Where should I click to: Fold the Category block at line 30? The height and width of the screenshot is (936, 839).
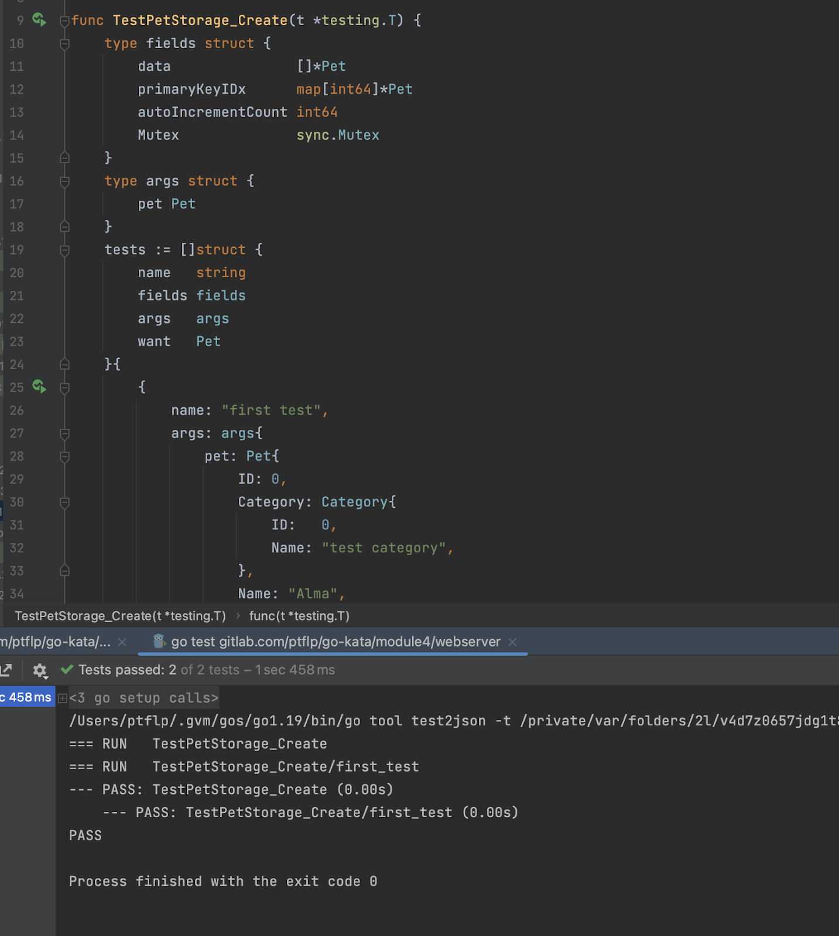[65, 503]
